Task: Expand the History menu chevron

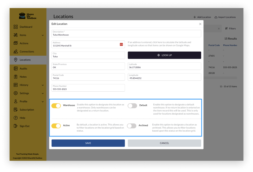Action: pyautogui.click(x=43, y=85)
